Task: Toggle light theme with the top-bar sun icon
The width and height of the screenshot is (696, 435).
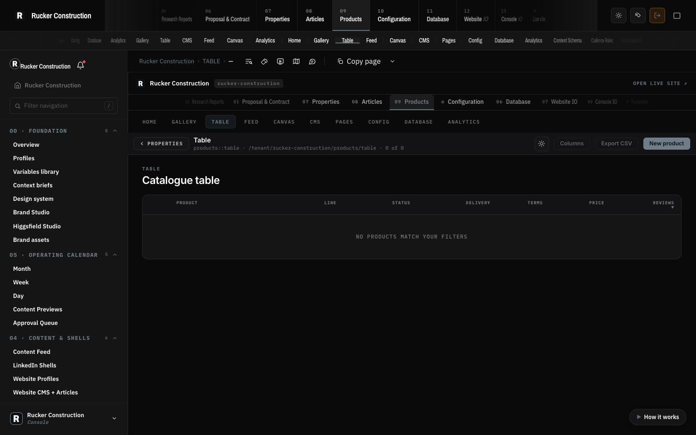Action: 619,15
